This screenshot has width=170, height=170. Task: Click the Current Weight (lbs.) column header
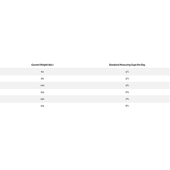[x=42, y=65]
